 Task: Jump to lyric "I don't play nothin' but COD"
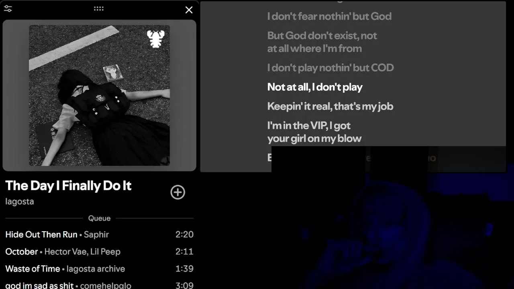(330, 68)
